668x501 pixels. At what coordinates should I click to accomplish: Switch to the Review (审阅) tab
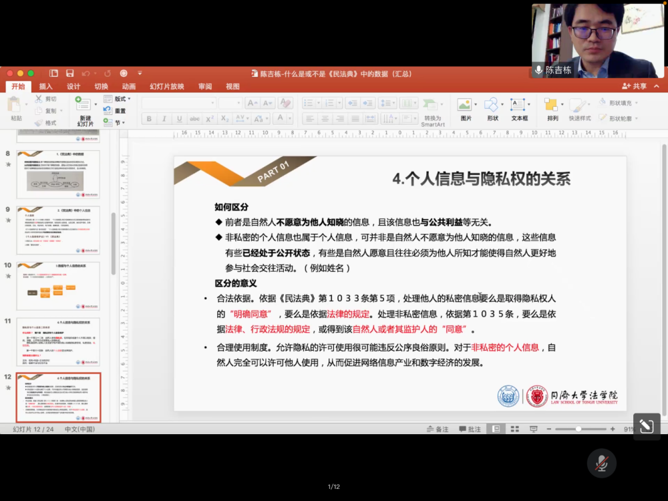205,86
